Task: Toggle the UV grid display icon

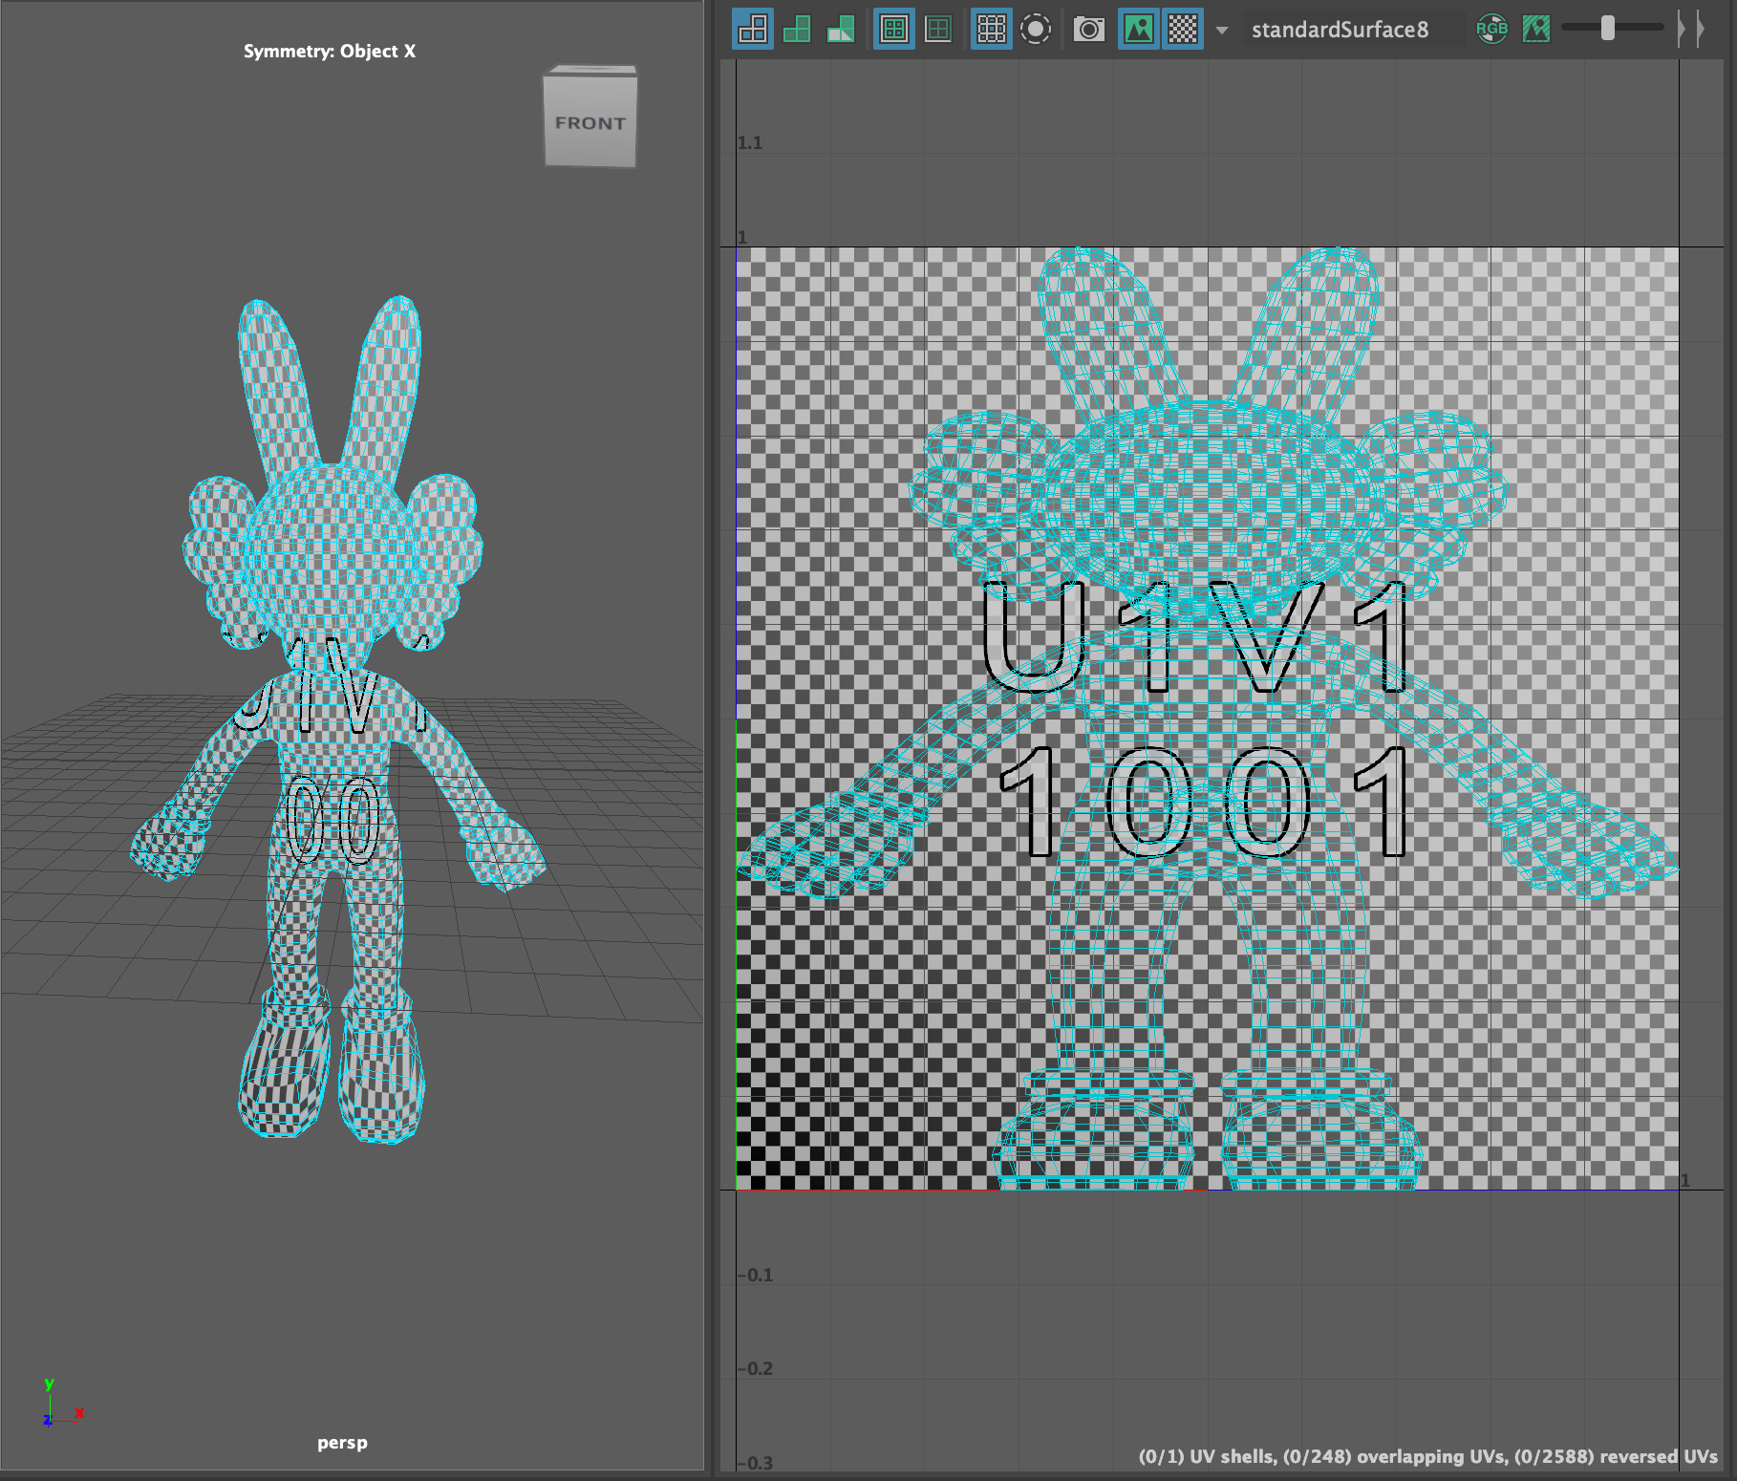Action: (992, 29)
